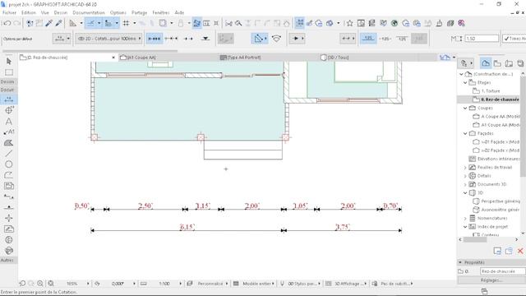Select Perspective générale in navigator
Image resolution: width=526 pixels, height=296 pixels.
click(x=500, y=201)
